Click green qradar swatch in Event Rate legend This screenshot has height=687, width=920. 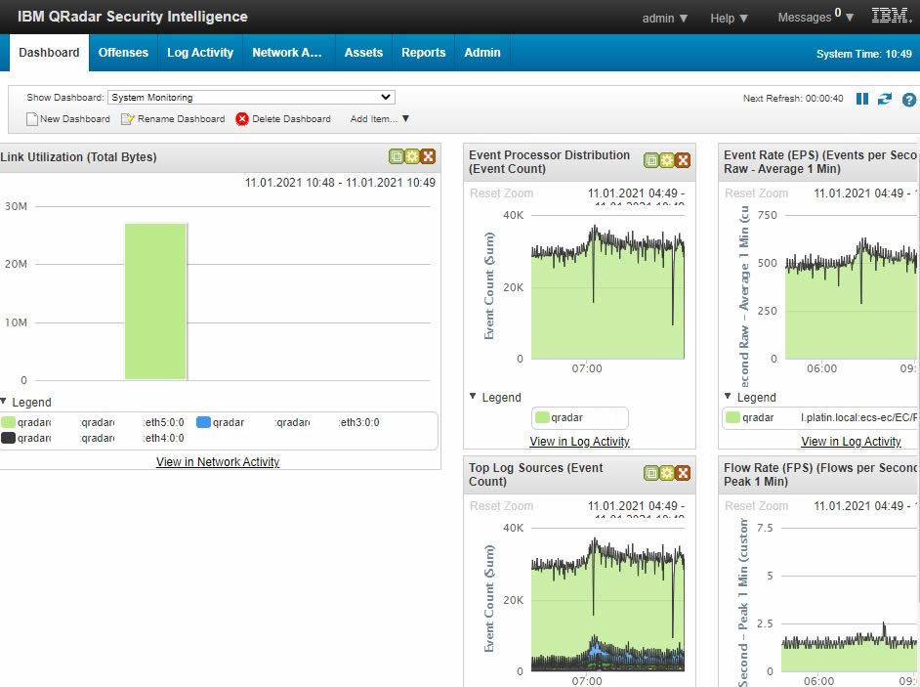click(x=732, y=417)
